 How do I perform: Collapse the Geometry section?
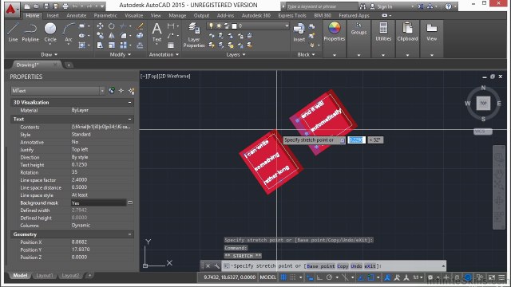tap(129, 234)
